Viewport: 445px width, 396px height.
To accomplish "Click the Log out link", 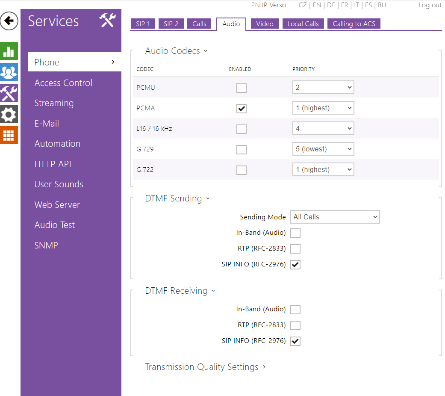I will [430, 5].
